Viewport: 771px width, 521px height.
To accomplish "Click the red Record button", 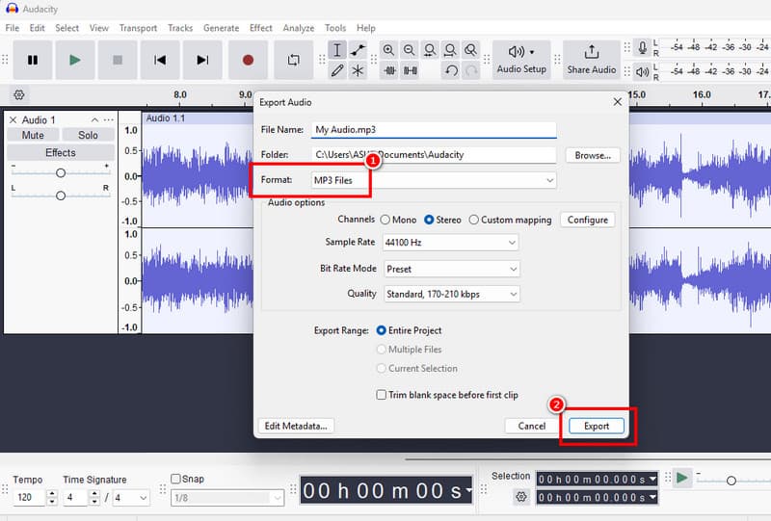I will [248, 60].
